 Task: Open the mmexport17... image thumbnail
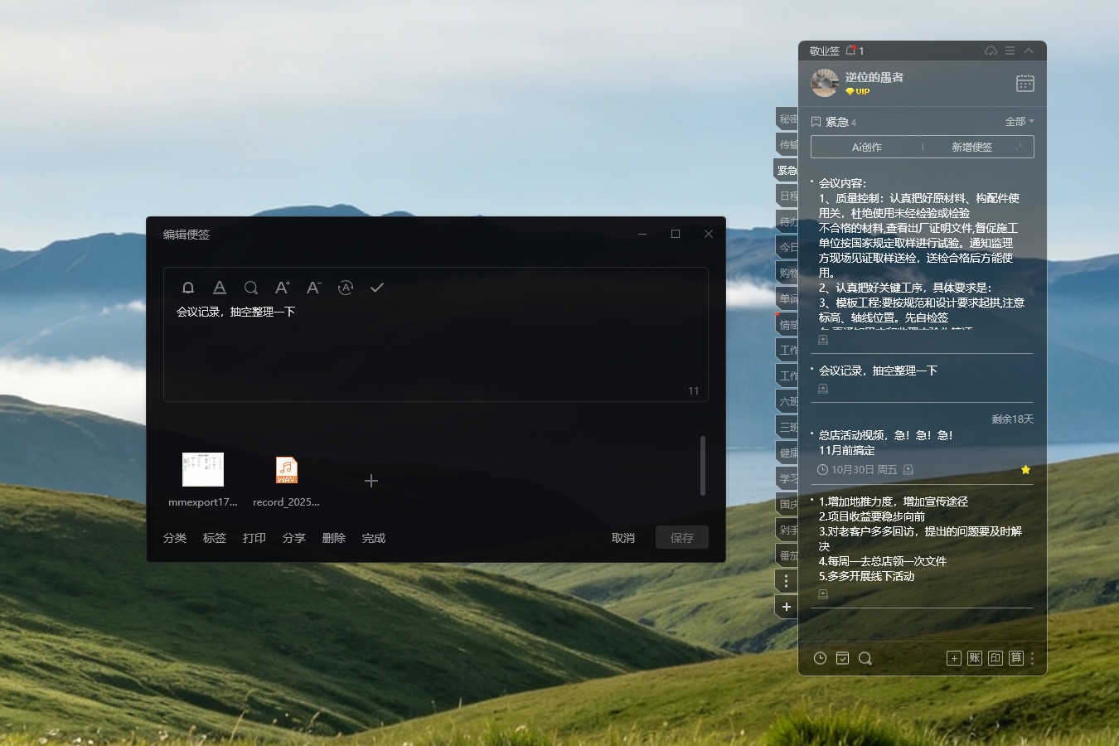pos(203,470)
